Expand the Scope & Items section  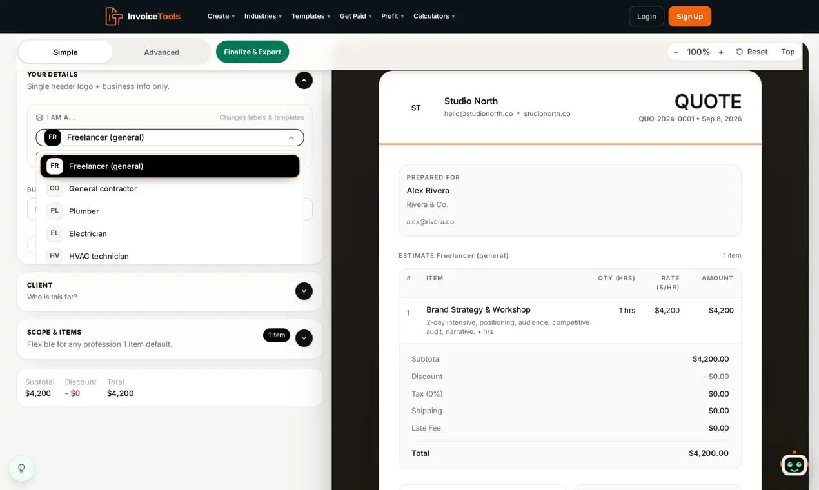click(x=304, y=338)
